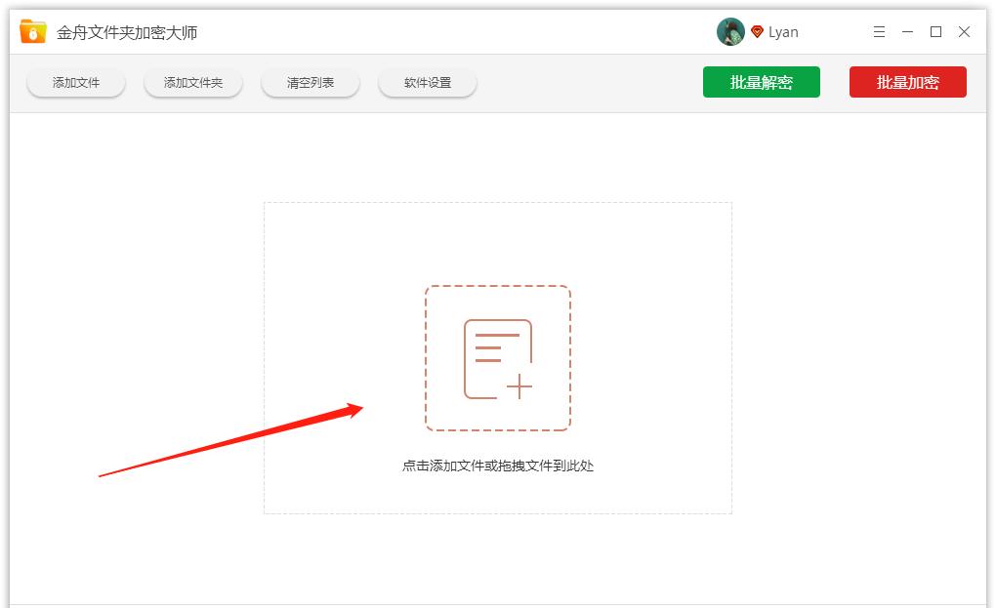Image resolution: width=996 pixels, height=608 pixels.
Task: Click the add-file icon in the drop zone
Action: (498, 357)
